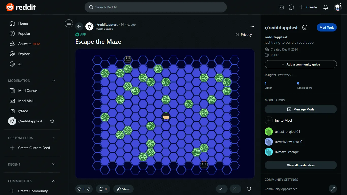Screen dimensions: 347x195
Task: Collapse the Communities section
Action: [53, 181]
